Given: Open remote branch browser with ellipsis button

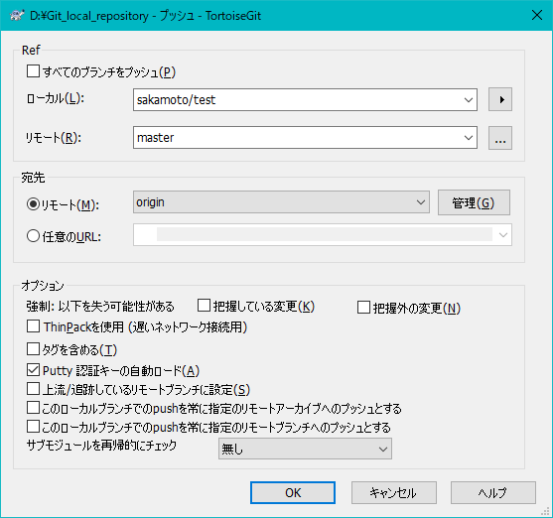Looking at the screenshot, I should click(500, 138).
